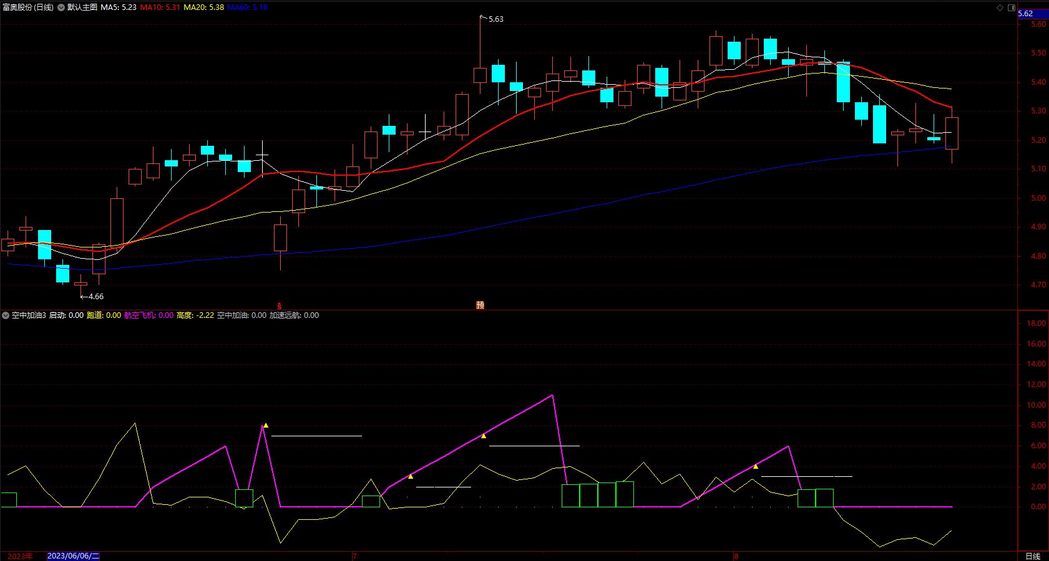This screenshot has height=561, width=1049.
Task: Click the 2023年 year label on time axis
Action: (20, 556)
